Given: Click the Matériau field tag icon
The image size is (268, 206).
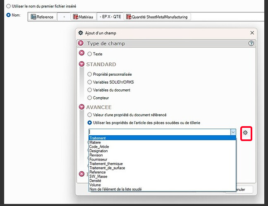Looking at the screenshot, I should tap(76, 17).
